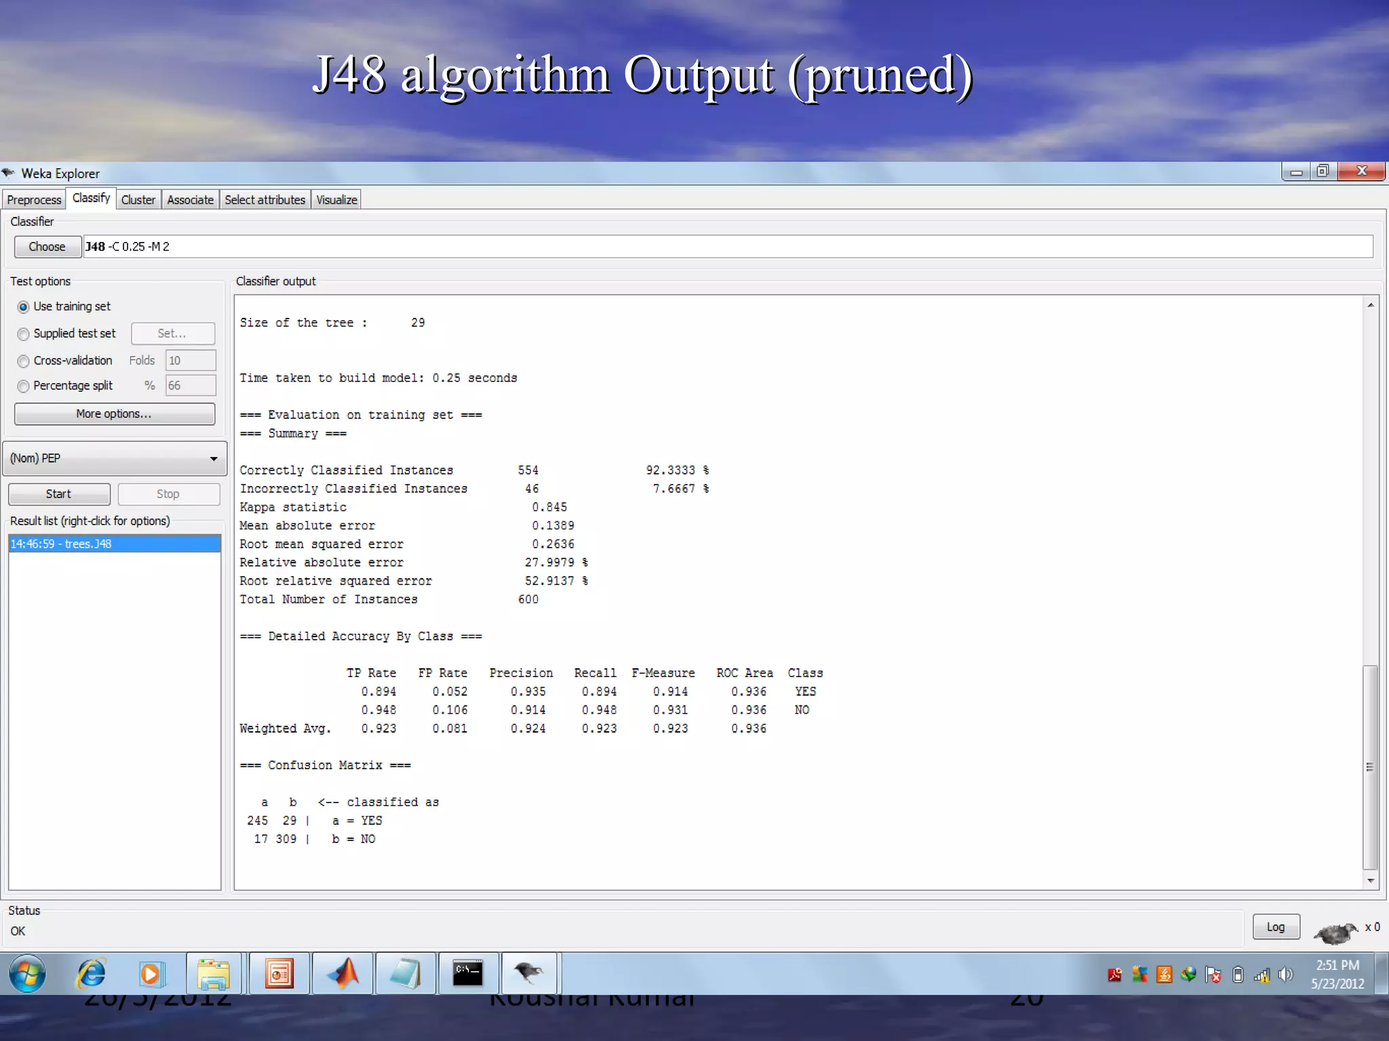Click the Folds input field
The image size is (1389, 1041).
[x=191, y=361]
